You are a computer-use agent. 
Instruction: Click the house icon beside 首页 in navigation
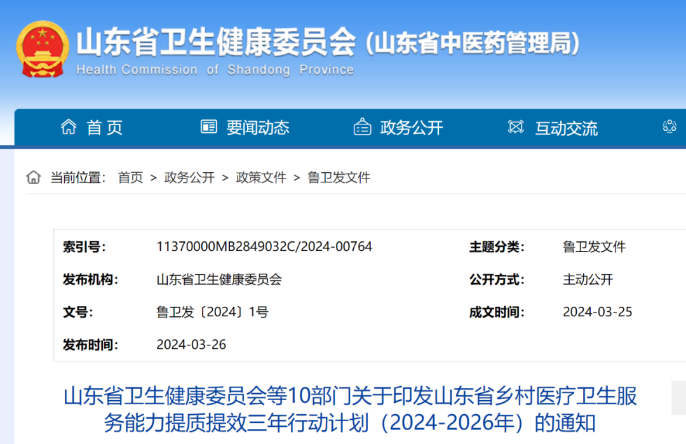click(x=68, y=127)
